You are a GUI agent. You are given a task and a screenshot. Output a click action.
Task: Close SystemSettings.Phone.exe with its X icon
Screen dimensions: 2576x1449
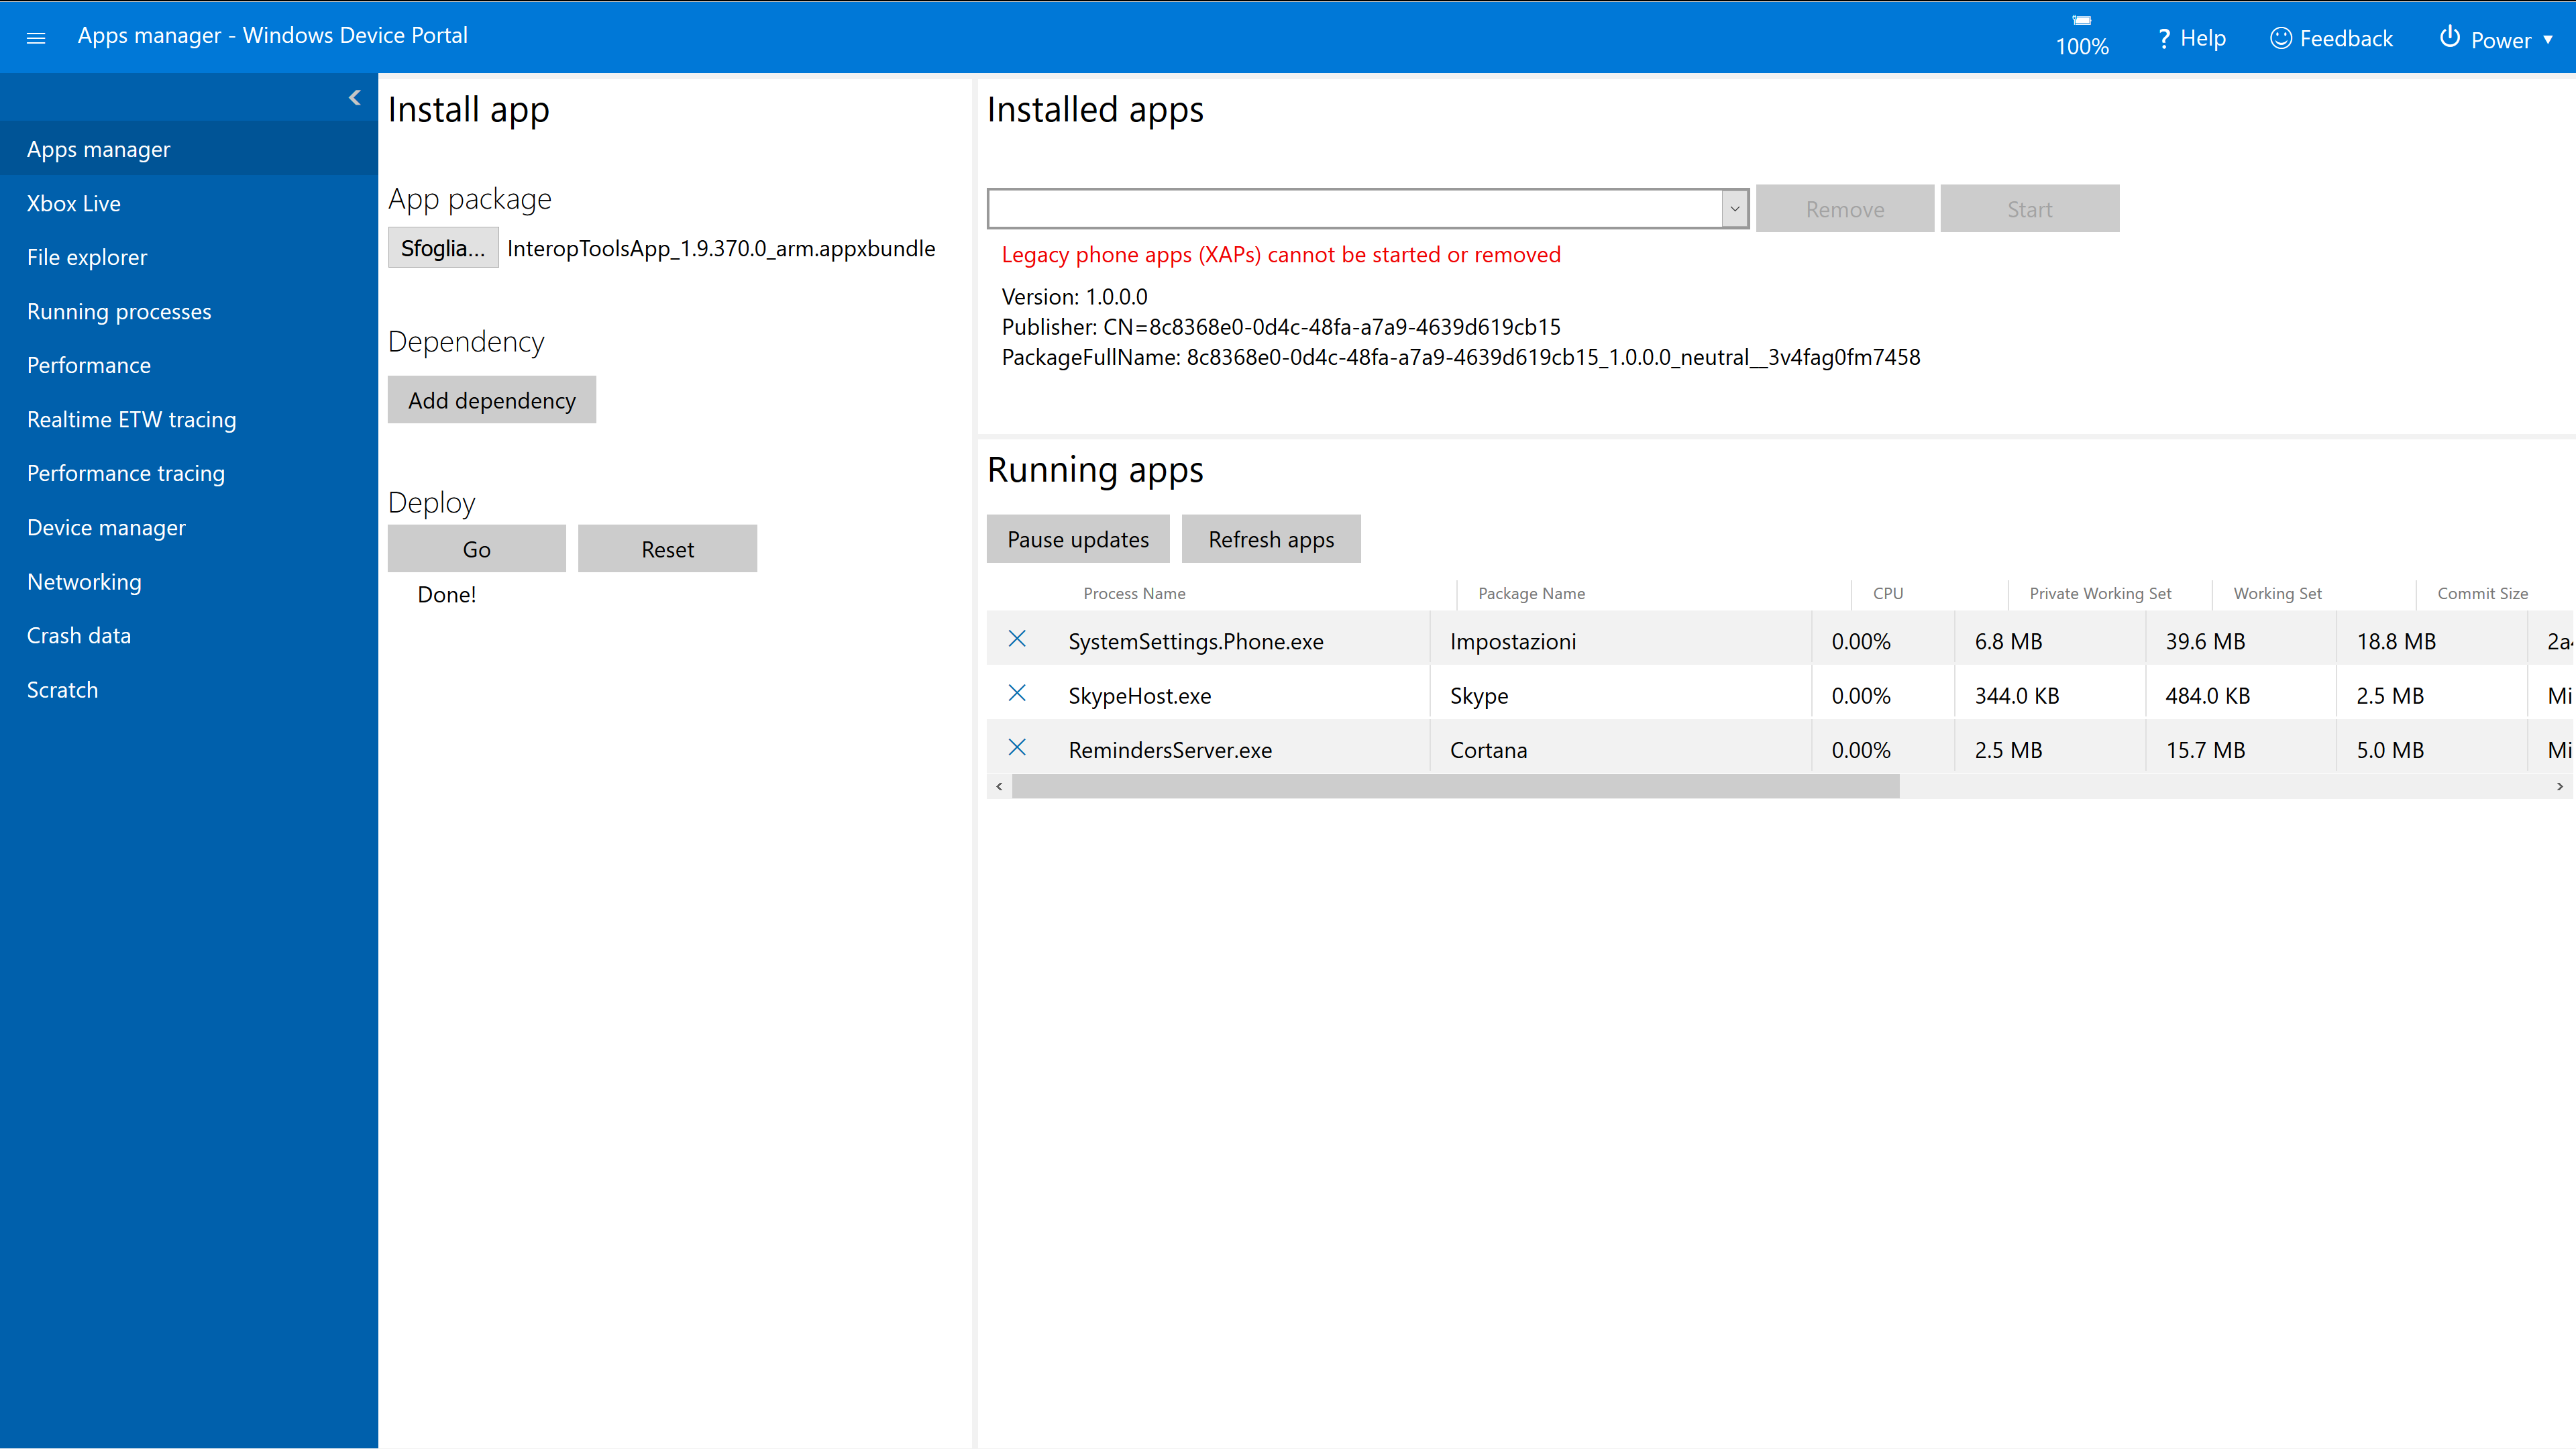(1017, 639)
